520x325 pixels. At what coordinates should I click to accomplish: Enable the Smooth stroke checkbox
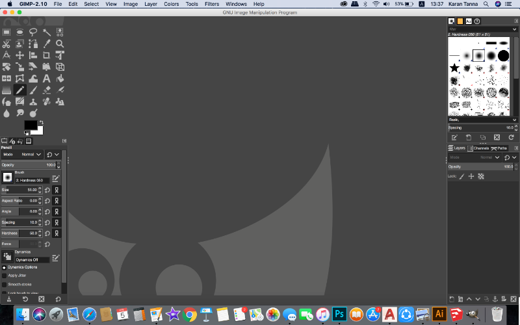click(5, 285)
